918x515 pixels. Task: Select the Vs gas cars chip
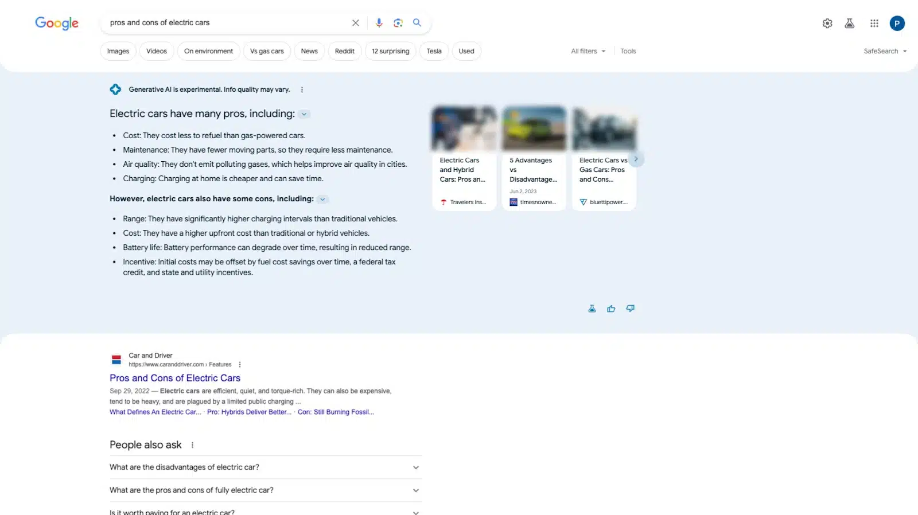[x=267, y=51]
